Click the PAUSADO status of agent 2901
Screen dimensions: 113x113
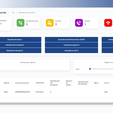(x=40, y=92)
